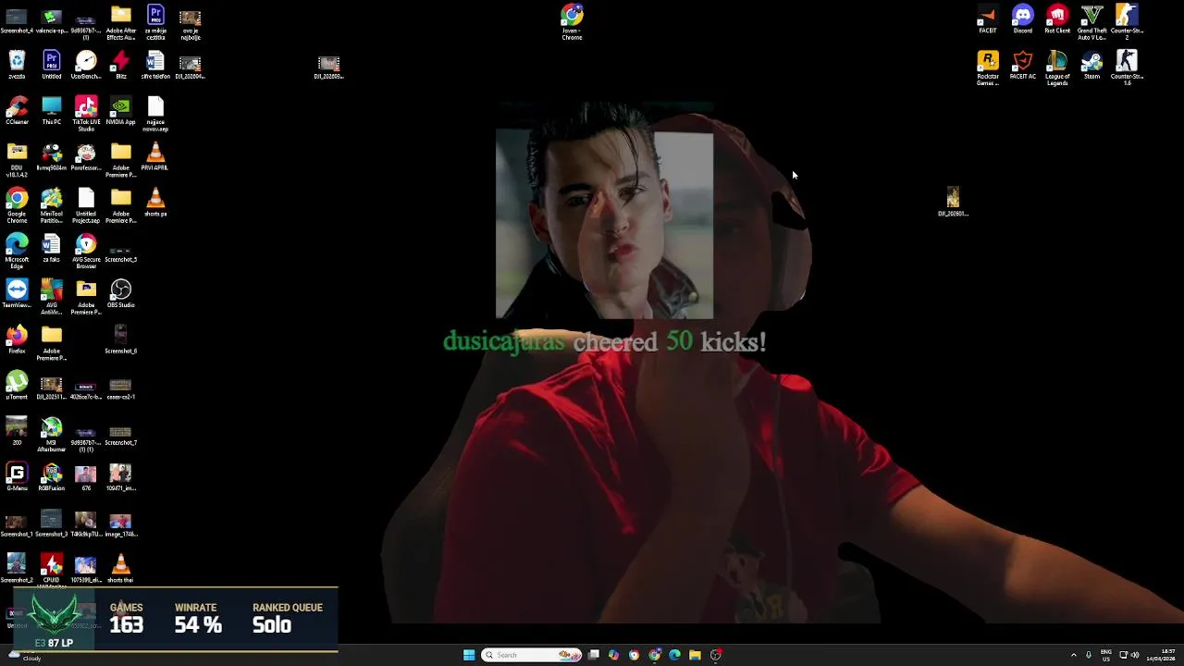
Task: Select Untitled Project.aep file
Action: (x=86, y=204)
